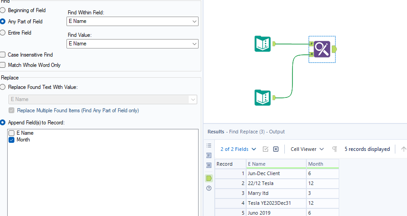
Task: Click cell Juno 2019
Action: (276, 212)
